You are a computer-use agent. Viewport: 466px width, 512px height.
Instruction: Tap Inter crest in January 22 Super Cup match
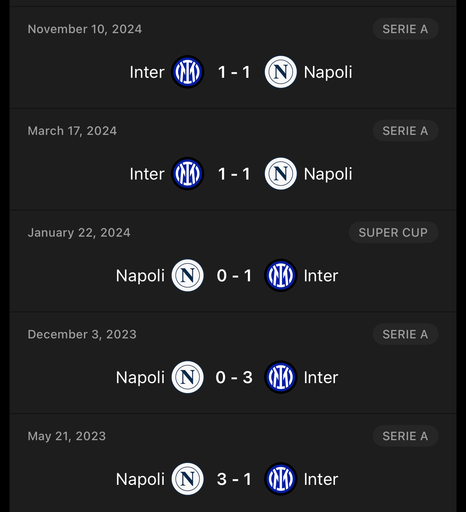[281, 276]
